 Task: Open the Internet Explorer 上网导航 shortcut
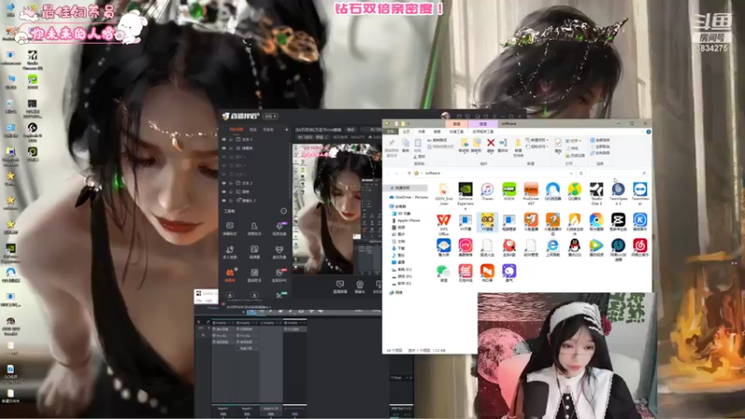(x=552, y=248)
